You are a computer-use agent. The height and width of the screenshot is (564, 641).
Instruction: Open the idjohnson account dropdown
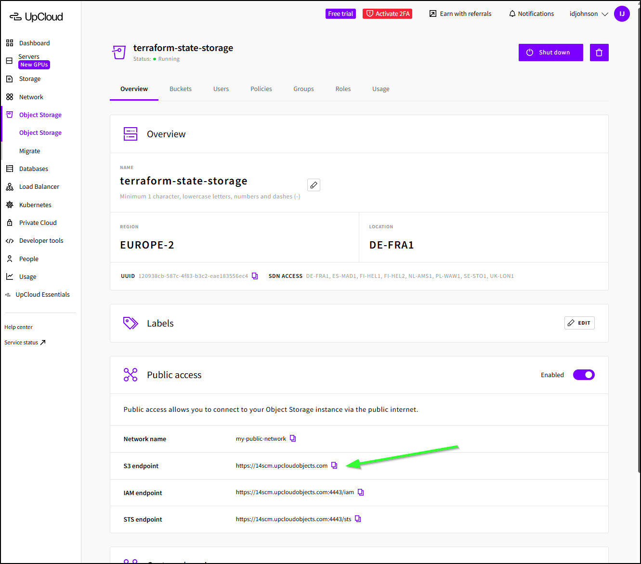click(x=589, y=14)
